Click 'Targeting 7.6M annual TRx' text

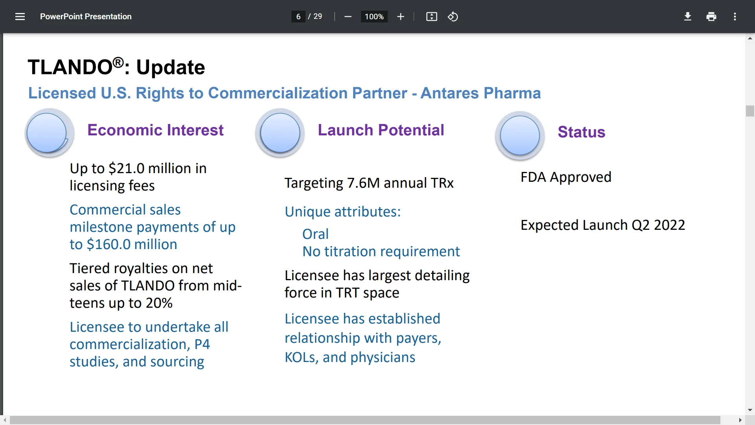[x=369, y=183]
